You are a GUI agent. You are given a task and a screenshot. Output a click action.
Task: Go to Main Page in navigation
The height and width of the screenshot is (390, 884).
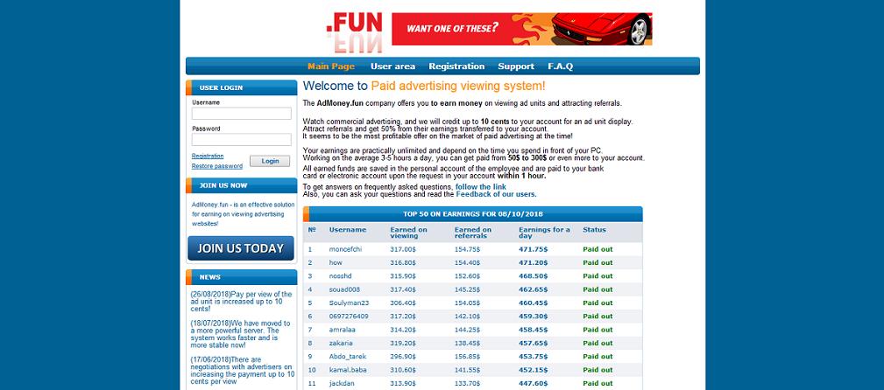click(x=331, y=66)
